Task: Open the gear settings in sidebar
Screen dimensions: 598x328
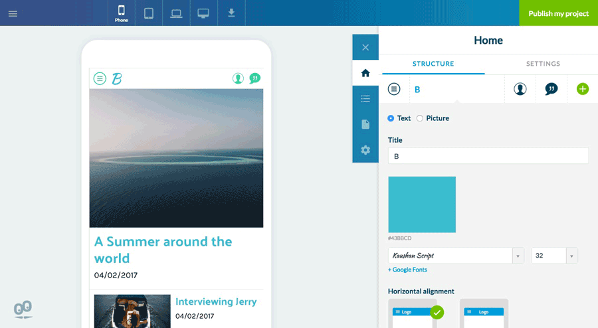Action: point(365,150)
